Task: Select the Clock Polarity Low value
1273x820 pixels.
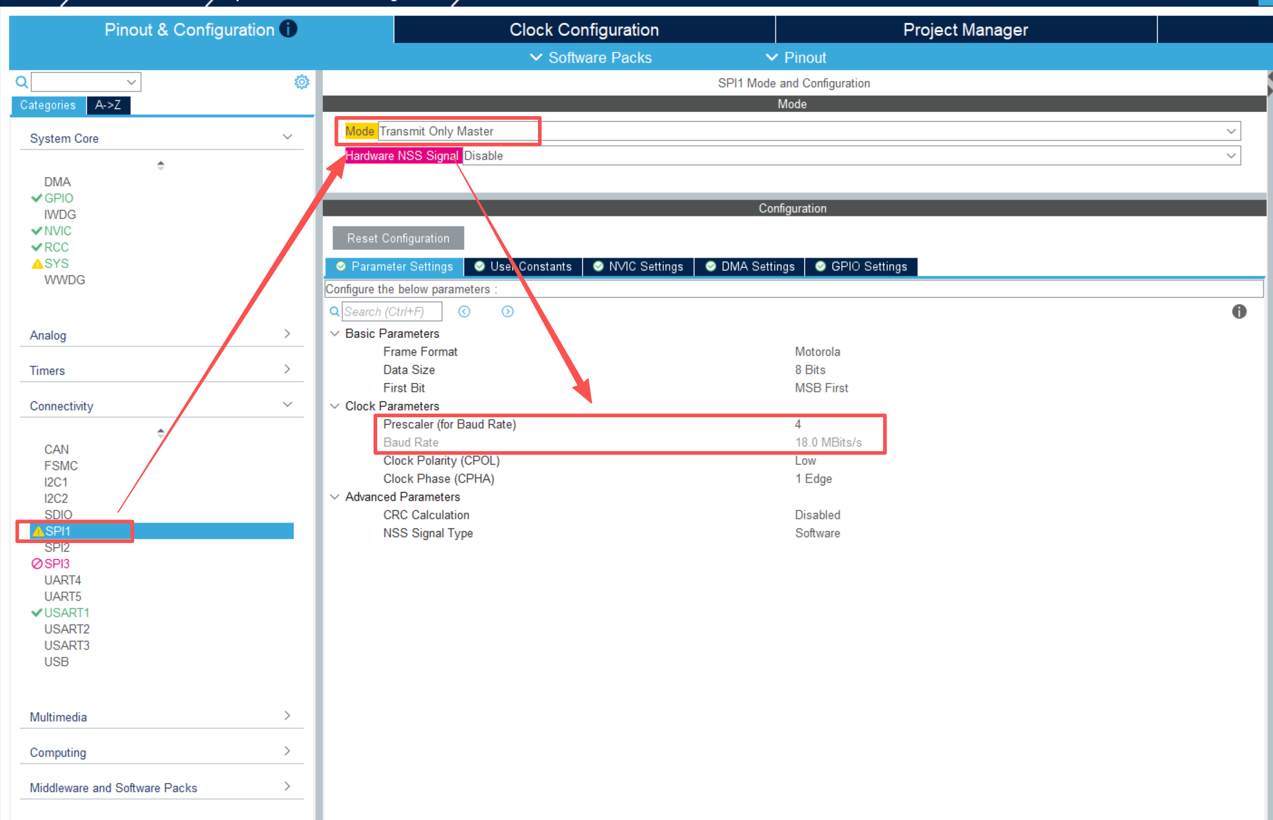Action: (805, 461)
